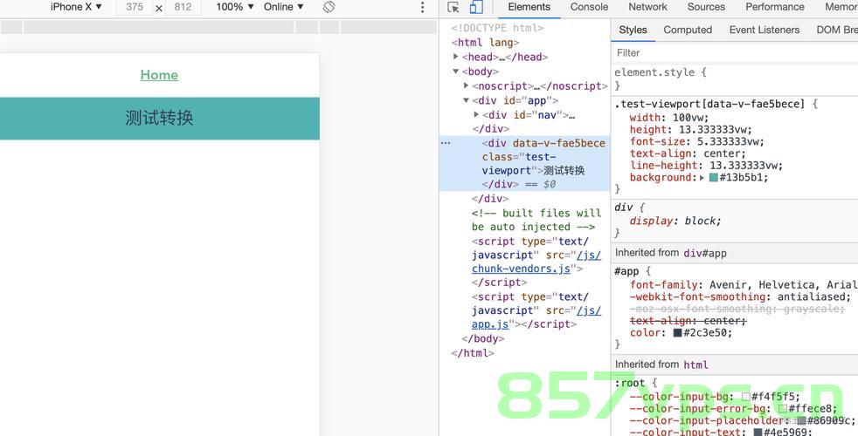Switch to the Console tab
This screenshot has width=858, height=436.
click(x=589, y=7)
